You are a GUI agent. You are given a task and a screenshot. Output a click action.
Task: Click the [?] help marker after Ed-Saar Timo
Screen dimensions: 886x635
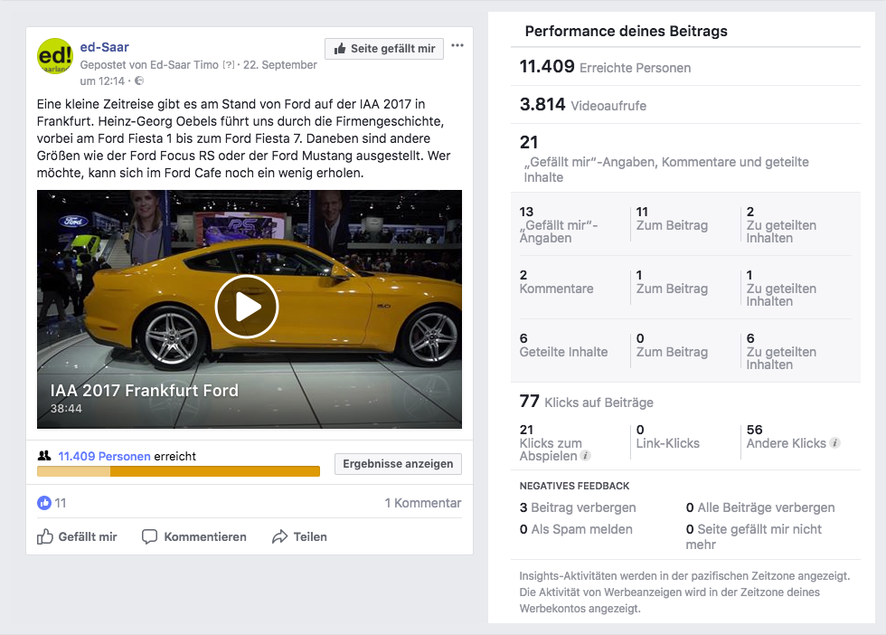228,65
